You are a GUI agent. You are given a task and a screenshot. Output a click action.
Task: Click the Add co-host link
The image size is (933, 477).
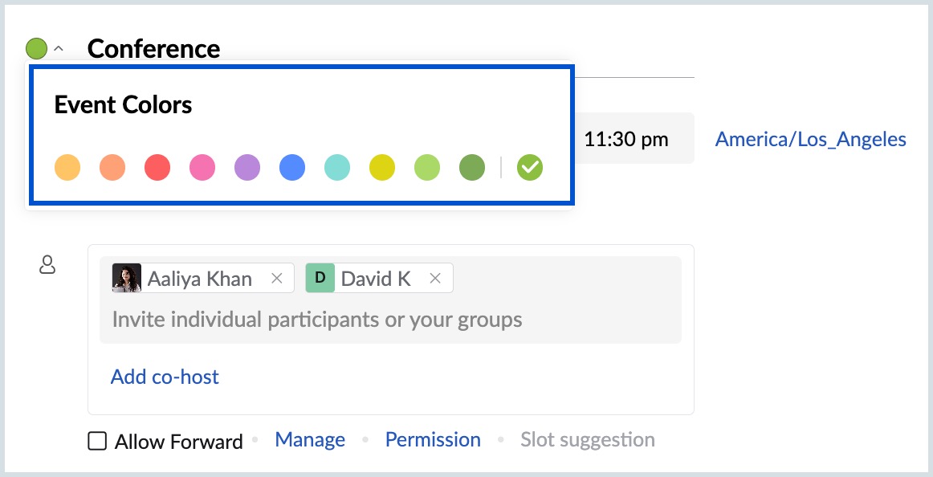pos(165,377)
